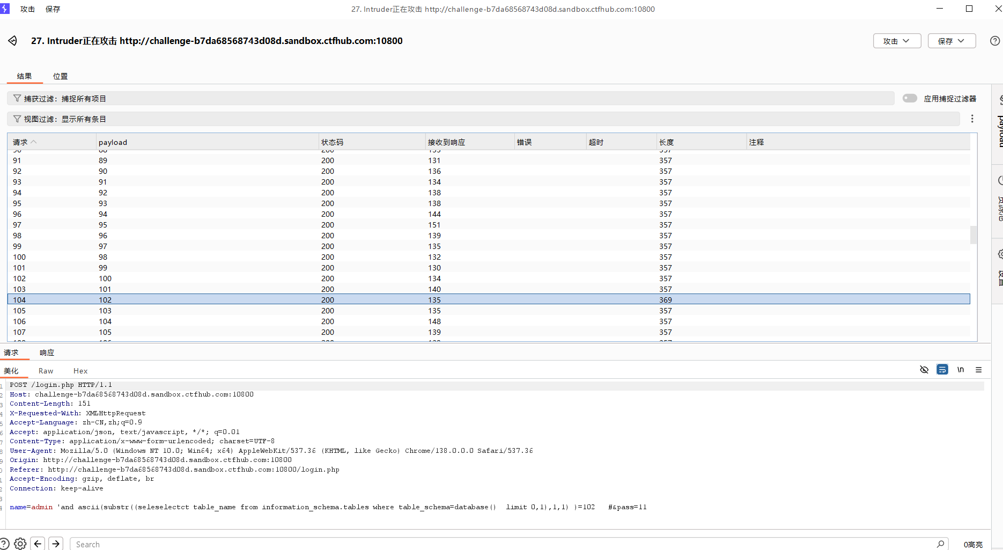Open the request editor hamburger menu
Viewport: 1003px width, 550px height.
(979, 370)
